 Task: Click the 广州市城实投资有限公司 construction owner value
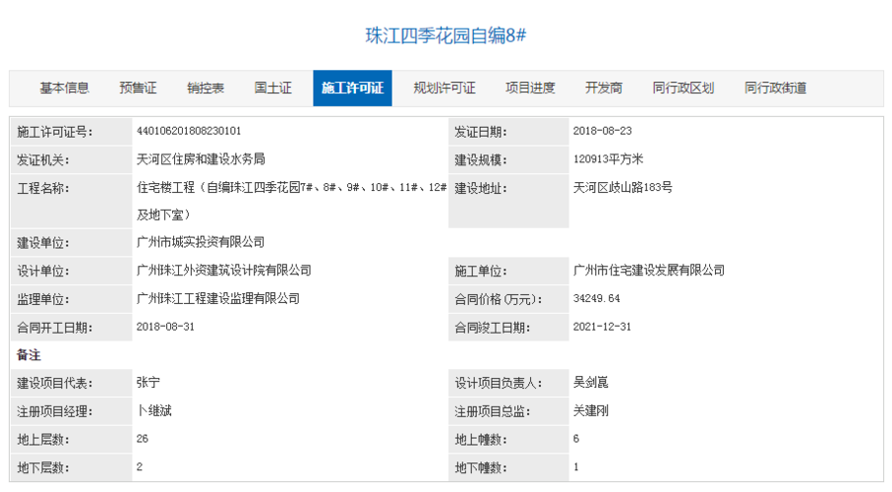point(201,242)
